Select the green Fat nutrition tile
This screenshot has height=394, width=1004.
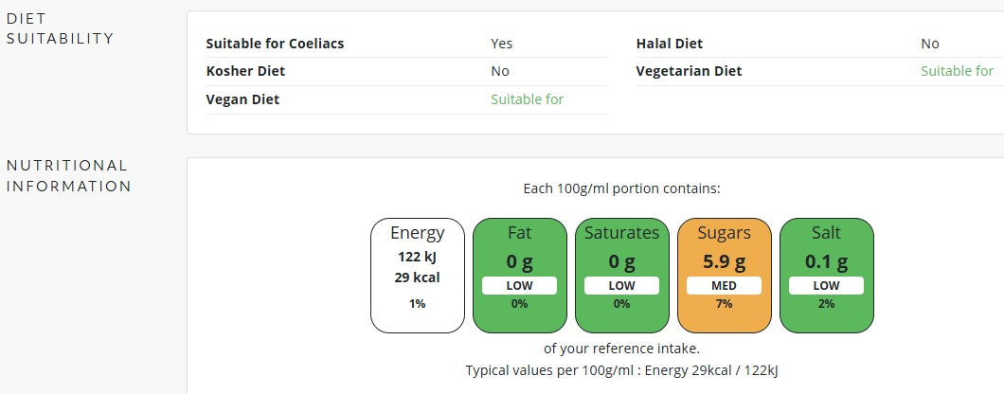tap(519, 276)
